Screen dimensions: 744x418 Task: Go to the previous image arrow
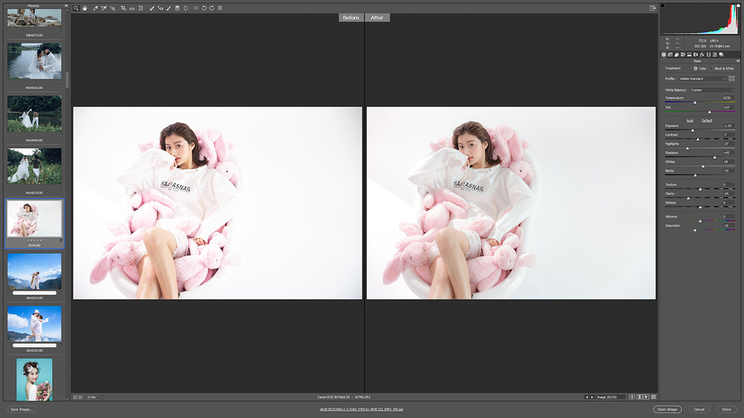point(587,397)
